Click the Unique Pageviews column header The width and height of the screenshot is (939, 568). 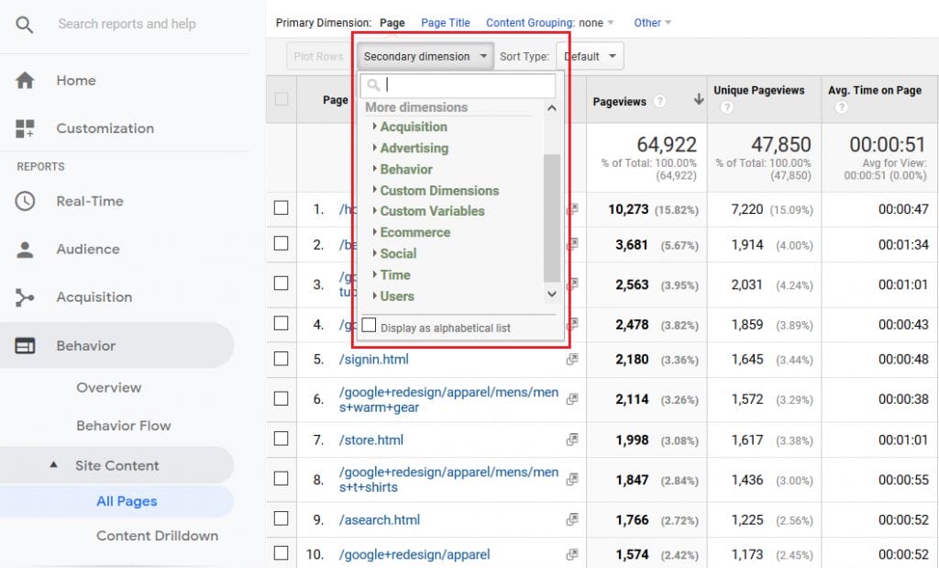coord(758,90)
